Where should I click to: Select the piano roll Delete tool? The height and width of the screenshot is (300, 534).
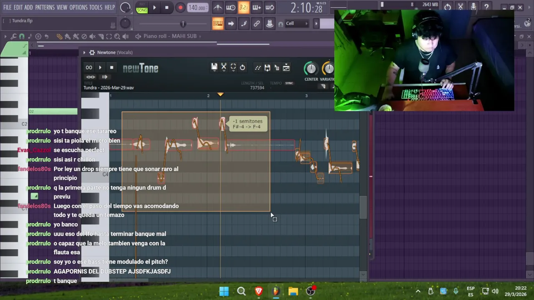pyautogui.click(x=84, y=36)
